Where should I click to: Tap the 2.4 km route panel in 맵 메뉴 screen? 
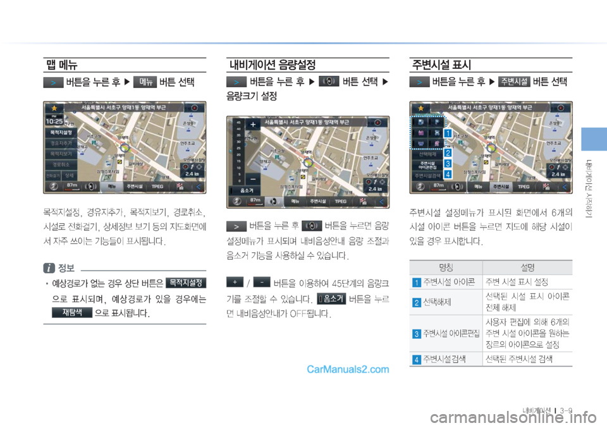click(192, 170)
